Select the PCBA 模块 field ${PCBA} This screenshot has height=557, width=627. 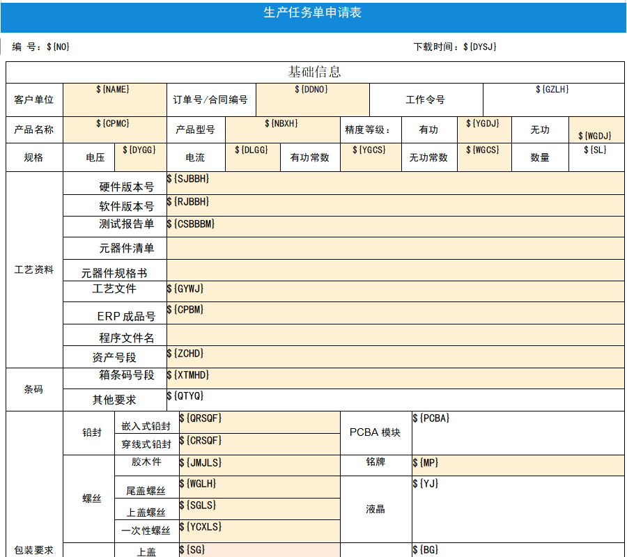(518, 432)
